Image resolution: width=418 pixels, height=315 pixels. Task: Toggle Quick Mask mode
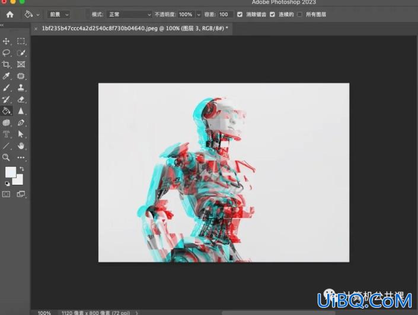pyautogui.click(x=6, y=194)
